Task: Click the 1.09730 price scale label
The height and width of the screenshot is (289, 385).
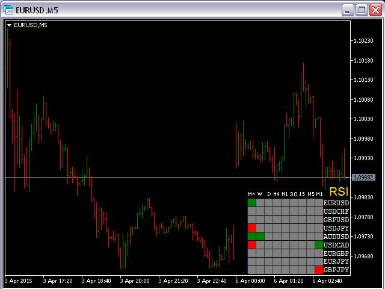Action: point(363,236)
